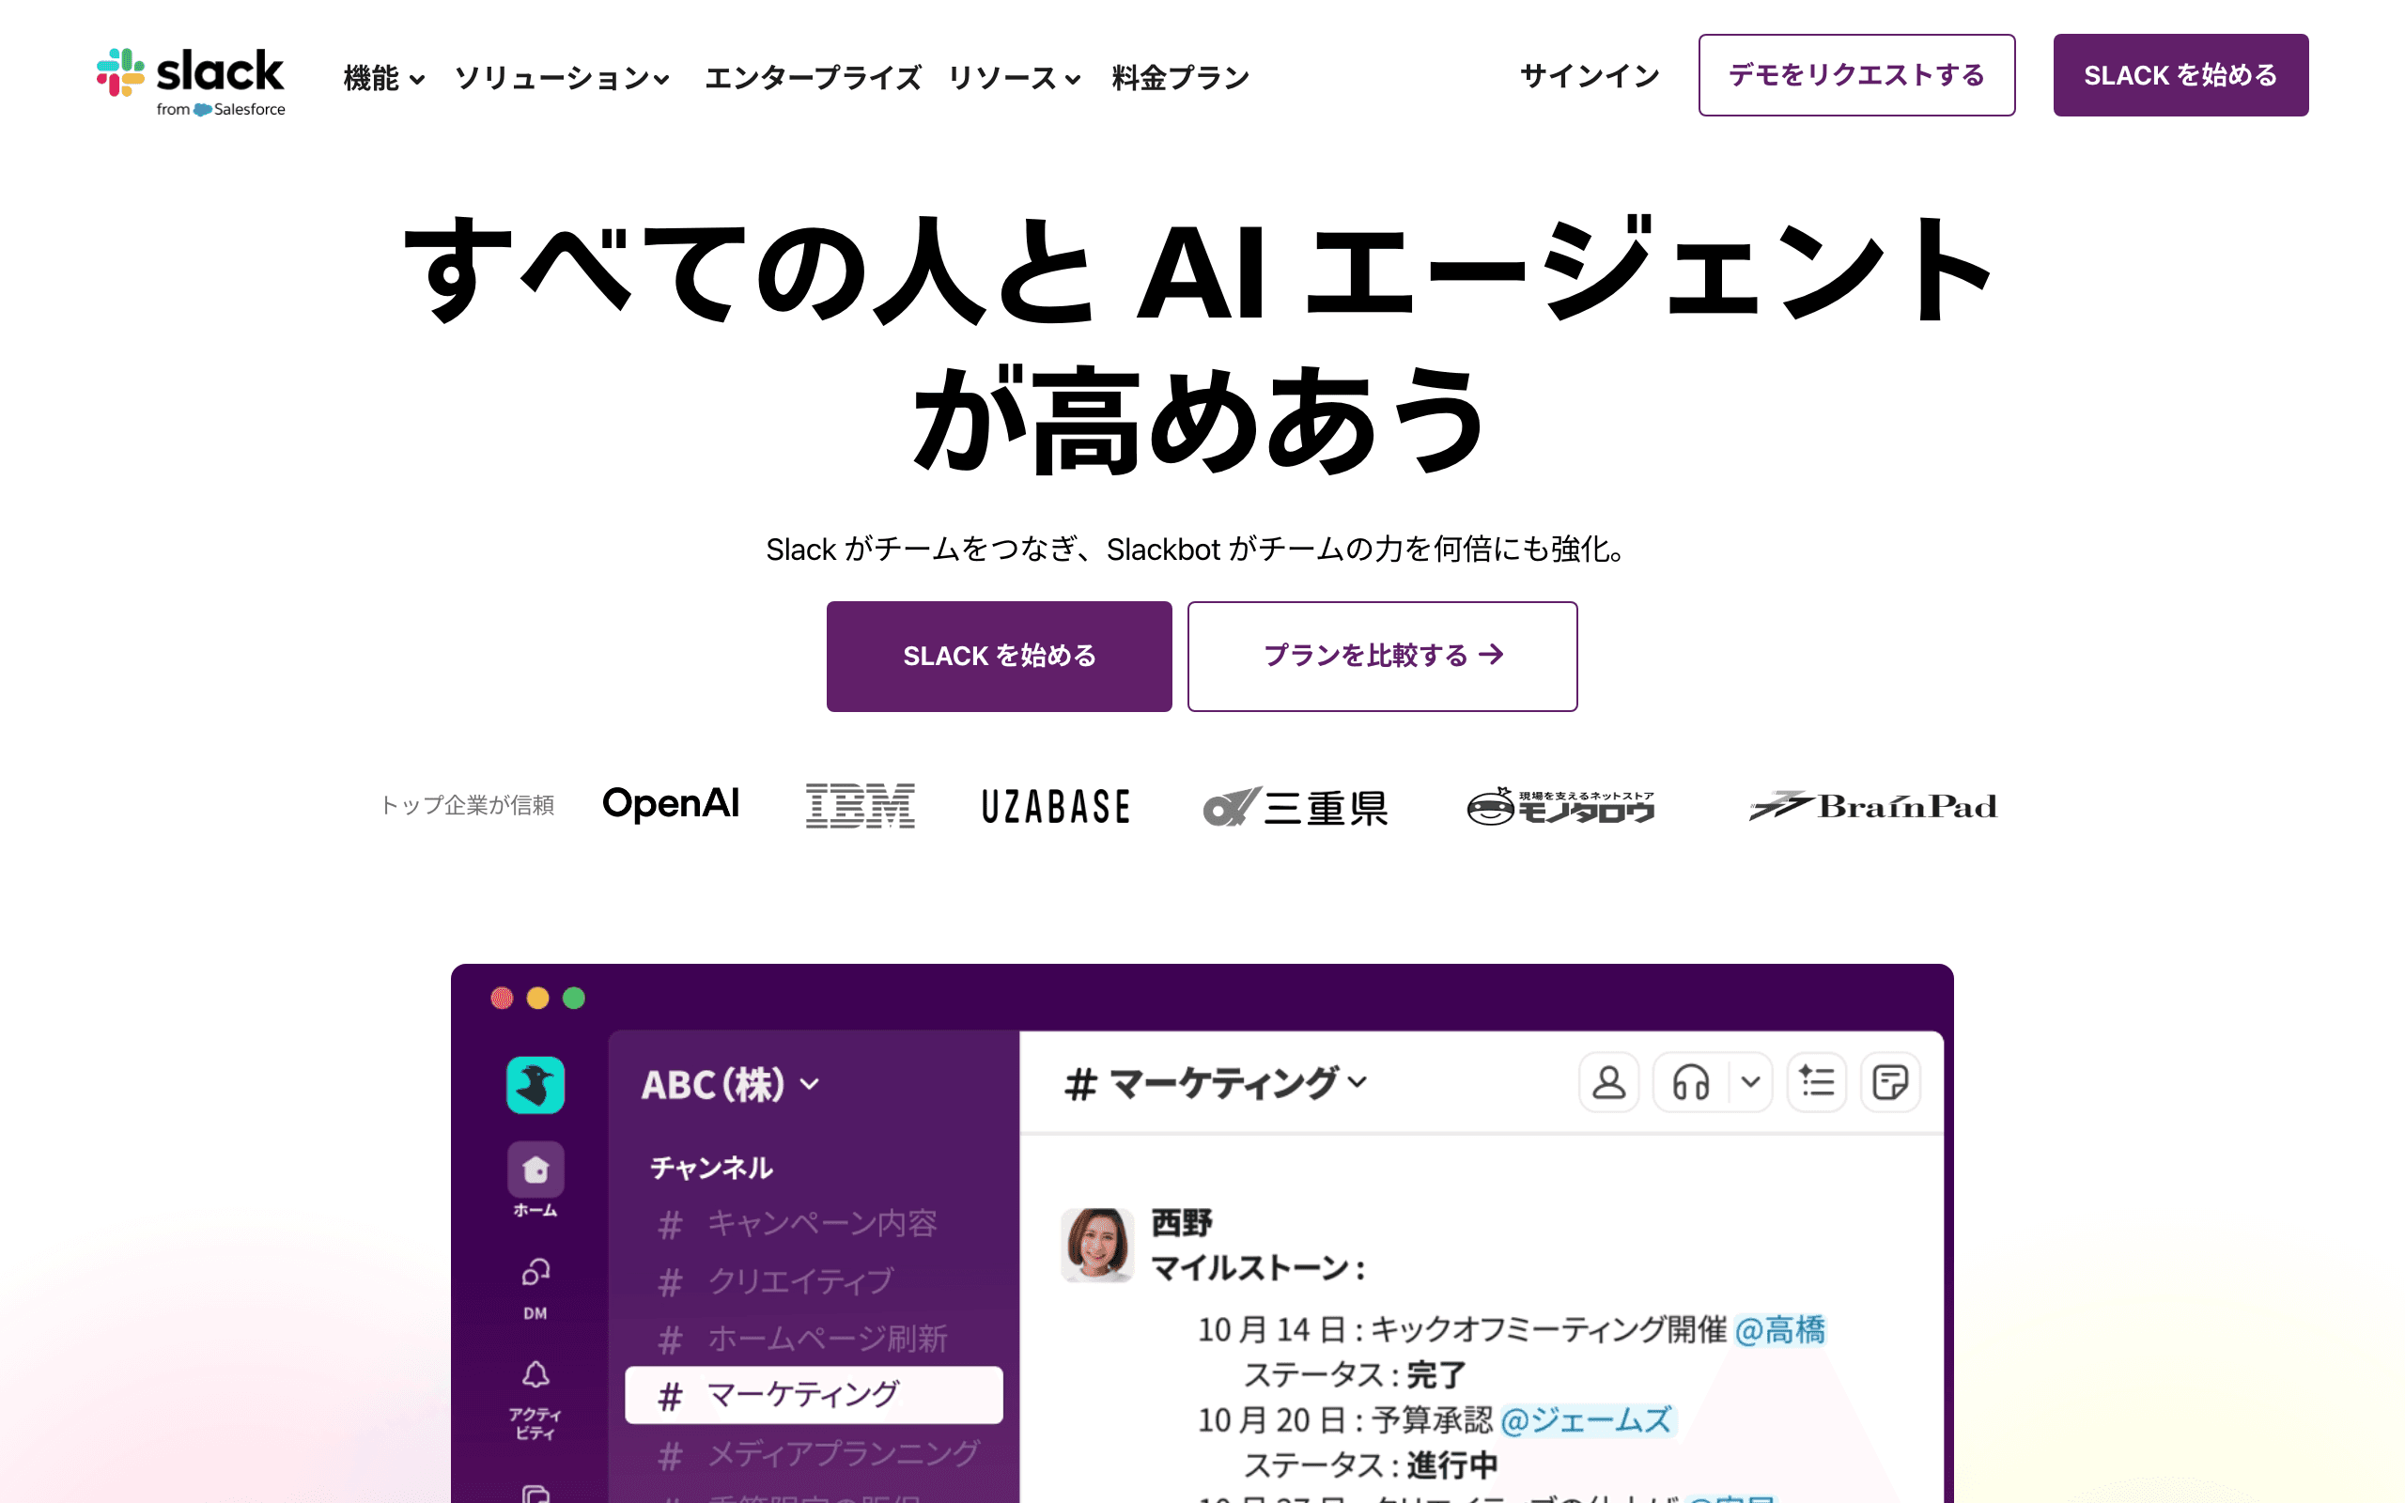
Task: Open the 機能 dropdown menu
Action: click(383, 78)
